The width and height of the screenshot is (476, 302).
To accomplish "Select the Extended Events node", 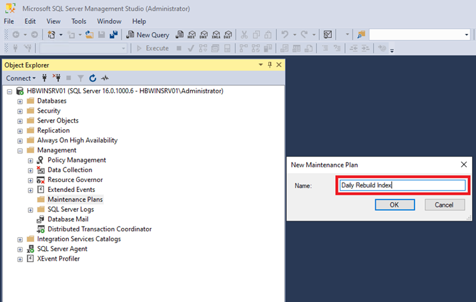I will (x=71, y=189).
